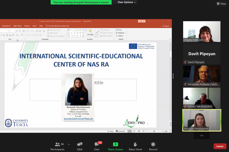This screenshot has height=152, width=229.
Task: Click Increase Font Size icon
Action: [x=17, y=31]
